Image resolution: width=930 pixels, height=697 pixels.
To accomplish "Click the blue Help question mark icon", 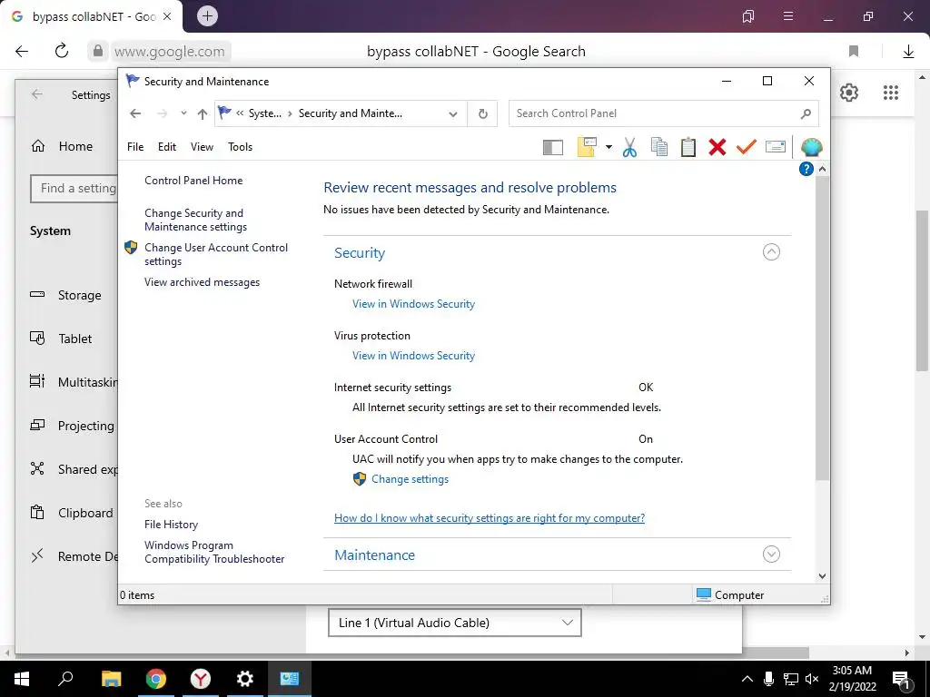I will pyautogui.click(x=806, y=169).
